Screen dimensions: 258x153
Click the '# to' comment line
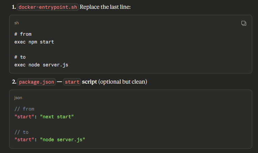[x=20, y=57]
